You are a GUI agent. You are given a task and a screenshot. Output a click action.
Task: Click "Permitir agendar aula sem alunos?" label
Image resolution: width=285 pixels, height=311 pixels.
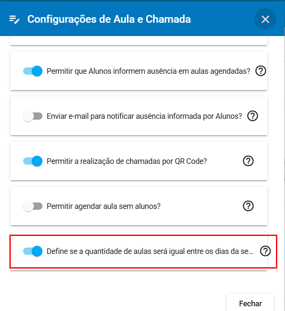pos(103,206)
